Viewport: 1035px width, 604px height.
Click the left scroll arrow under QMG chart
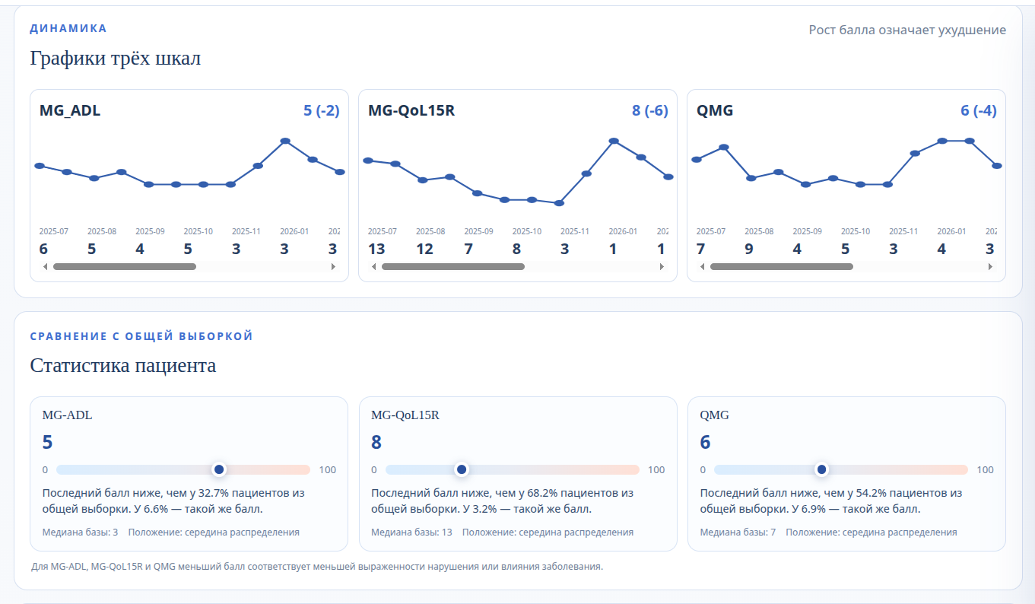pos(702,267)
